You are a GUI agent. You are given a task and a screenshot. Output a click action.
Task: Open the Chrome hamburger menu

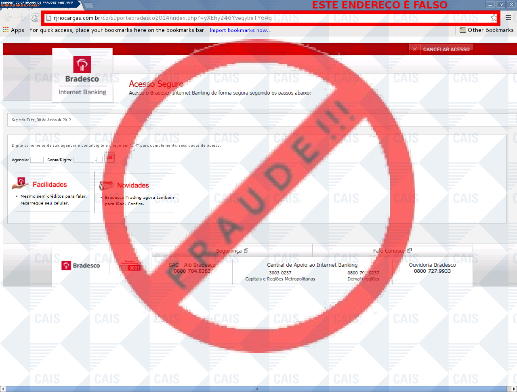pyautogui.click(x=508, y=18)
